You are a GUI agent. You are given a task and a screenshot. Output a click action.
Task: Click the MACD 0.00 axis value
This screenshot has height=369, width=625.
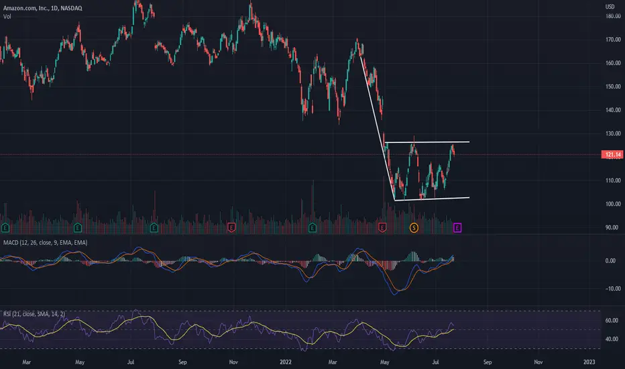click(x=610, y=260)
